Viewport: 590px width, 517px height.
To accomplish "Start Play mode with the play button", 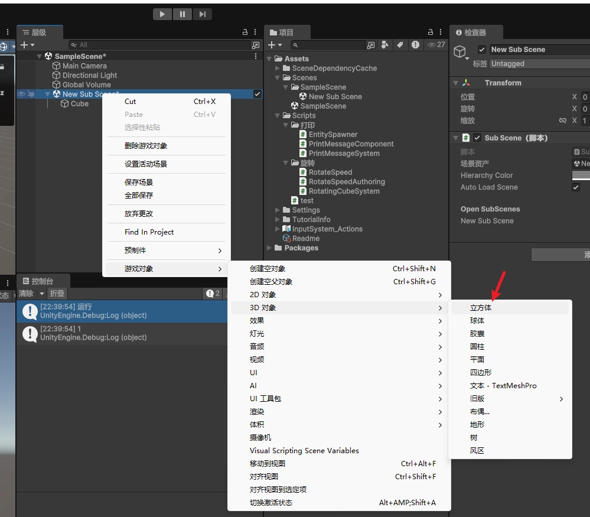I will coord(162,14).
